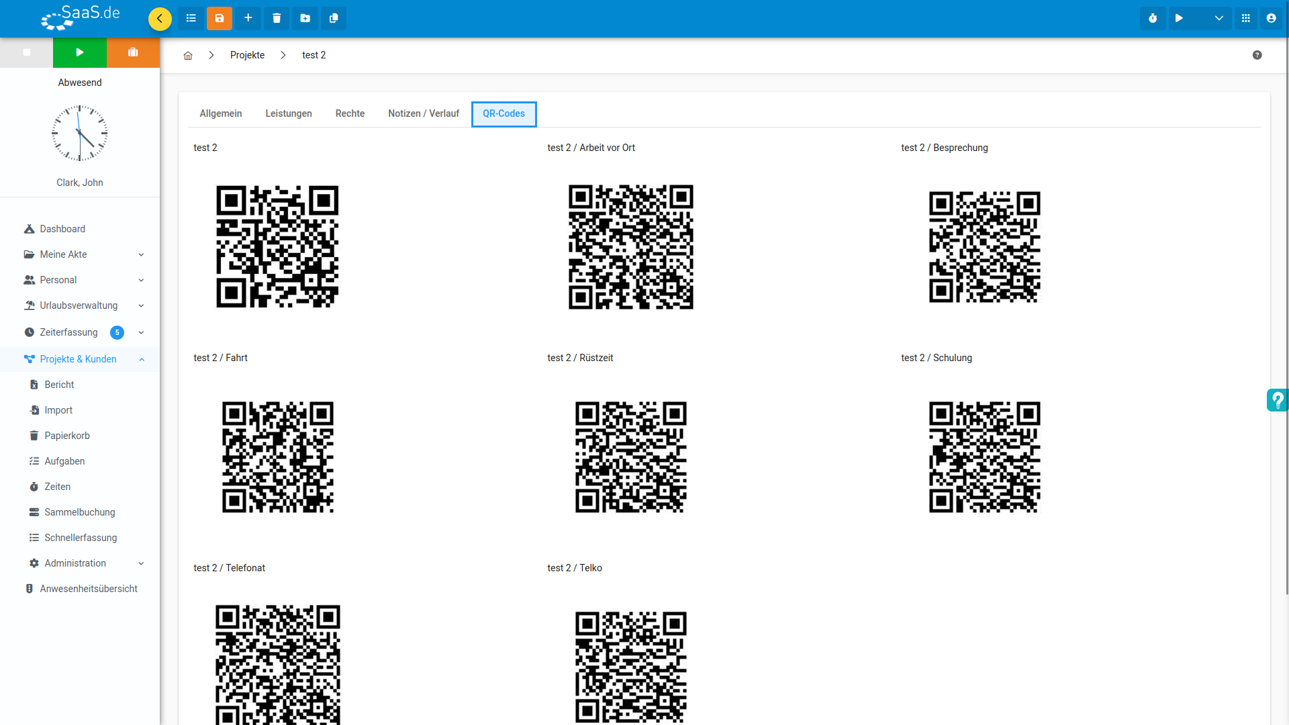This screenshot has width=1289, height=725.
Task: Open Schnellerfassung submenu entry
Action: (81, 538)
